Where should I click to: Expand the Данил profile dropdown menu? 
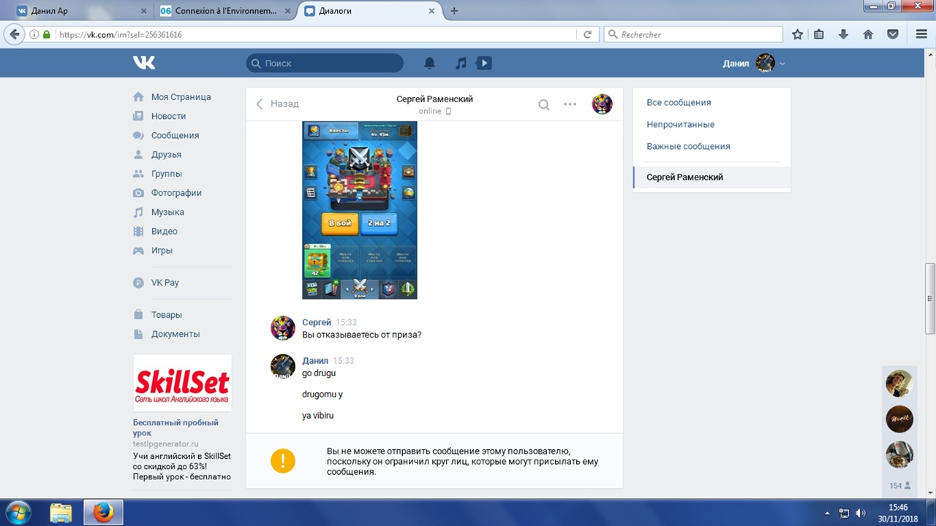[782, 64]
